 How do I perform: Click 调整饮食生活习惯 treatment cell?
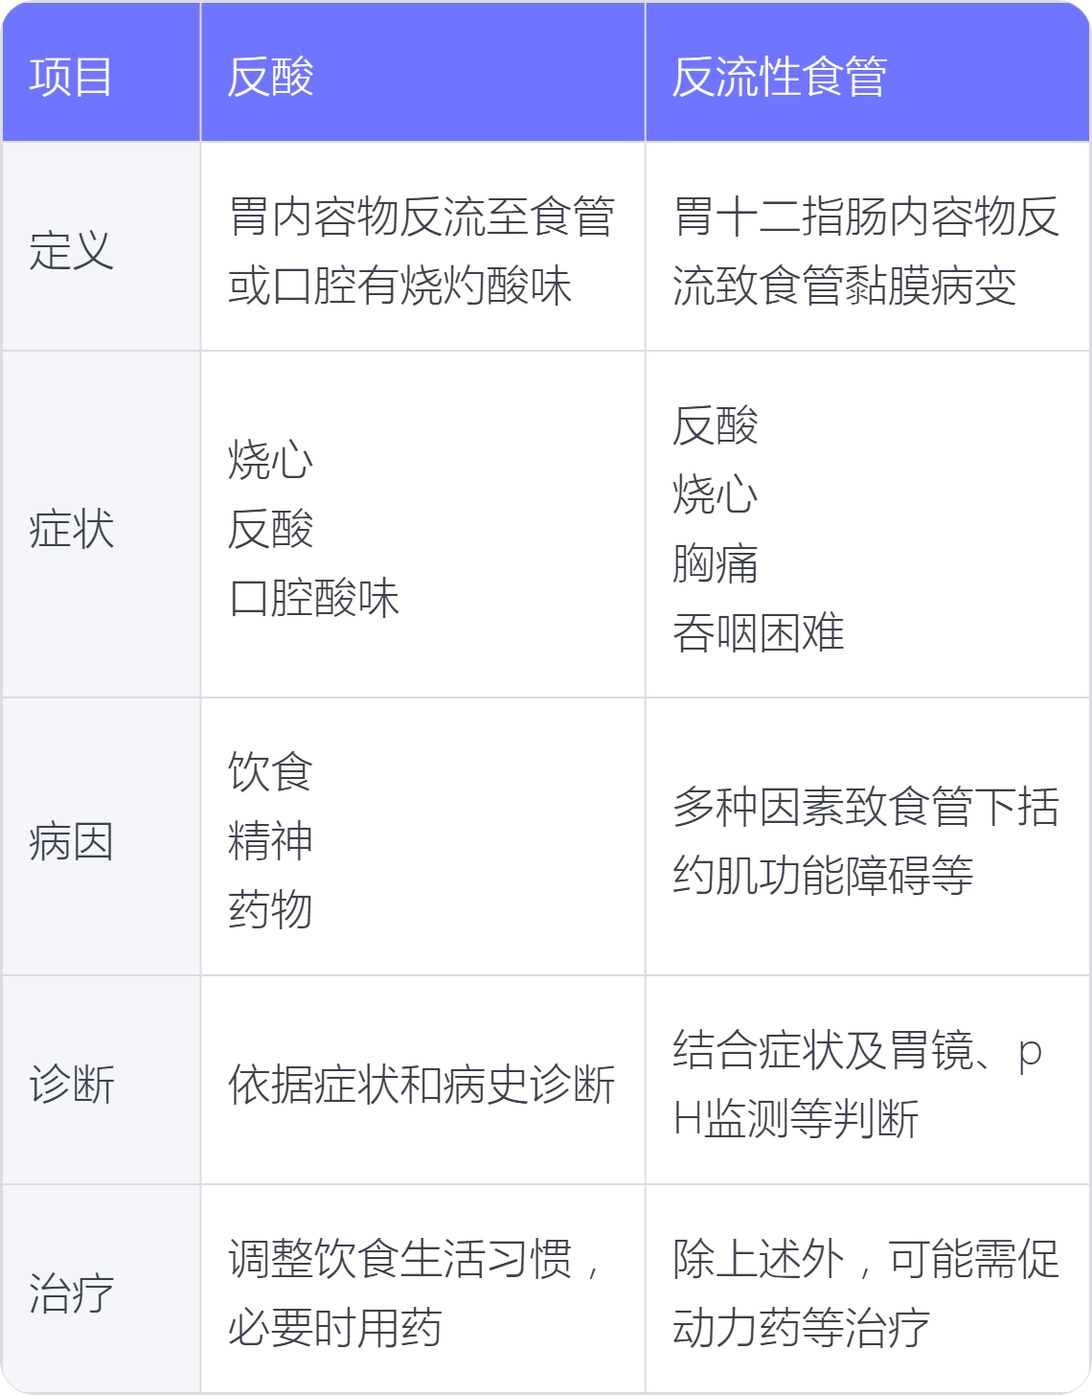pyautogui.click(x=422, y=1289)
